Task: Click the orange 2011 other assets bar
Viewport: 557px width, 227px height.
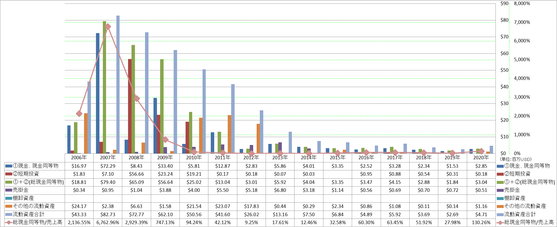Action: coord(229,134)
